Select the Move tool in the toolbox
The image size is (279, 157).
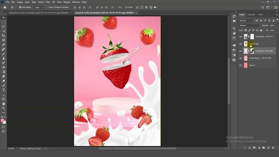click(3, 17)
